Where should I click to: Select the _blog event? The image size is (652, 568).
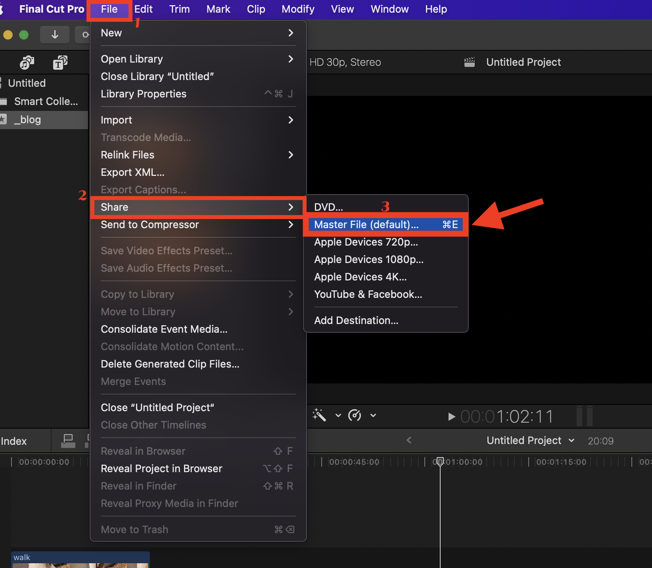point(44,120)
